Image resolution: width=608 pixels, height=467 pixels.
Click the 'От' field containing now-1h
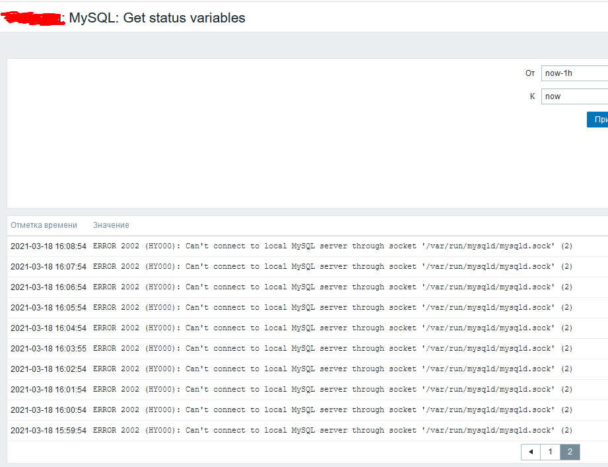coord(574,73)
